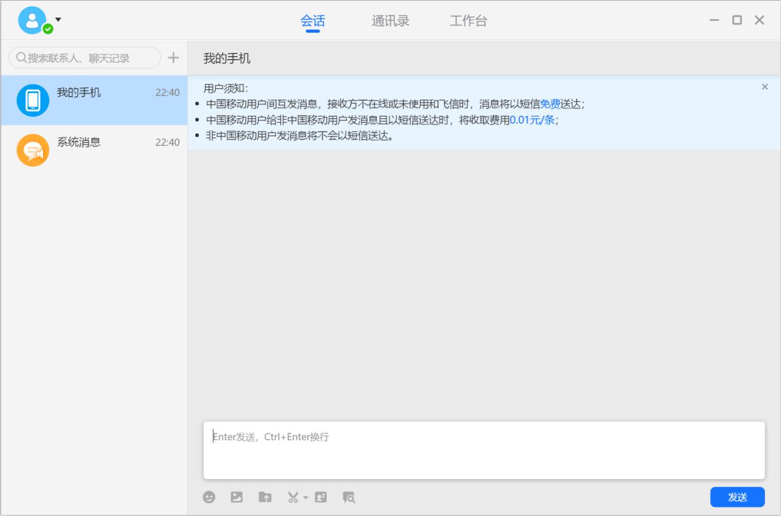The height and width of the screenshot is (516, 781).
Task: Click the contact card icon
Action: pyautogui.click(x=321, y=497)
